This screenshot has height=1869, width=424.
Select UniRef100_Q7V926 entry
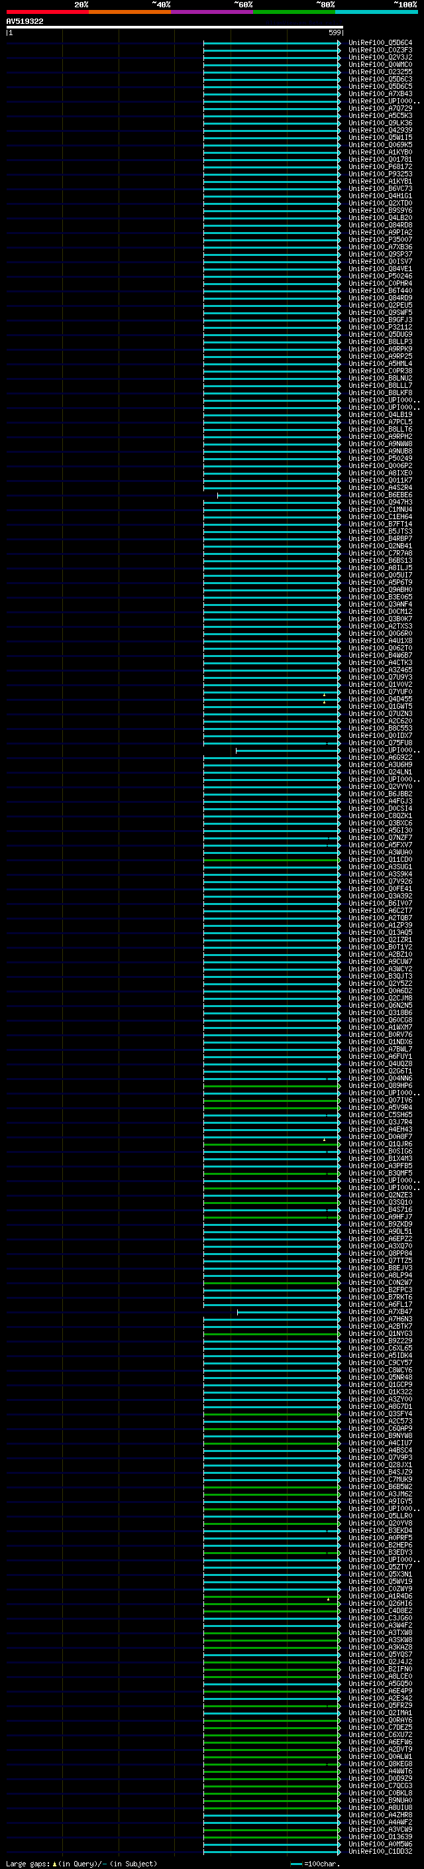(380, 882)
